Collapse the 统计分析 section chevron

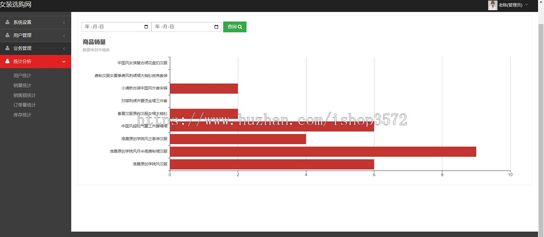point(64,62)
